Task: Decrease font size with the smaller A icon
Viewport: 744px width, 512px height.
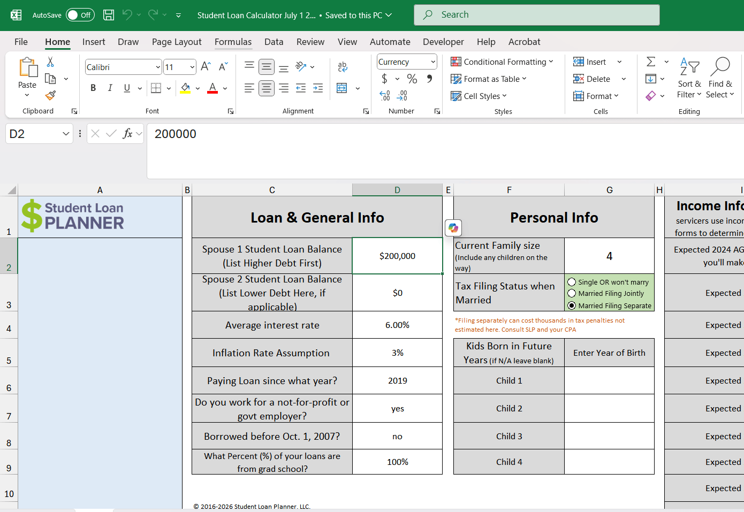Action: coord(223,67)
